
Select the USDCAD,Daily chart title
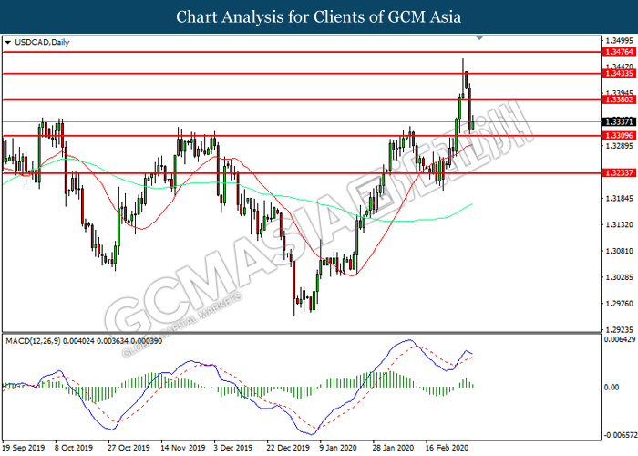[x=42, y=42]
